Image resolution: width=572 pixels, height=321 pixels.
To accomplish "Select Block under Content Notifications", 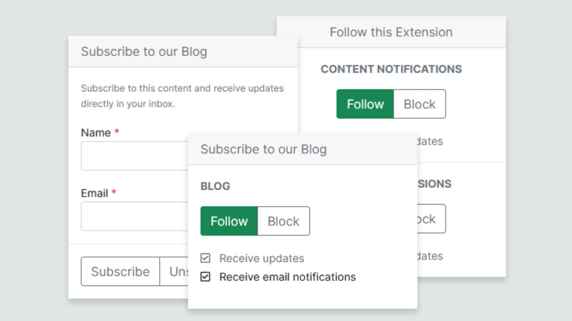I will [x=420, y=104].
